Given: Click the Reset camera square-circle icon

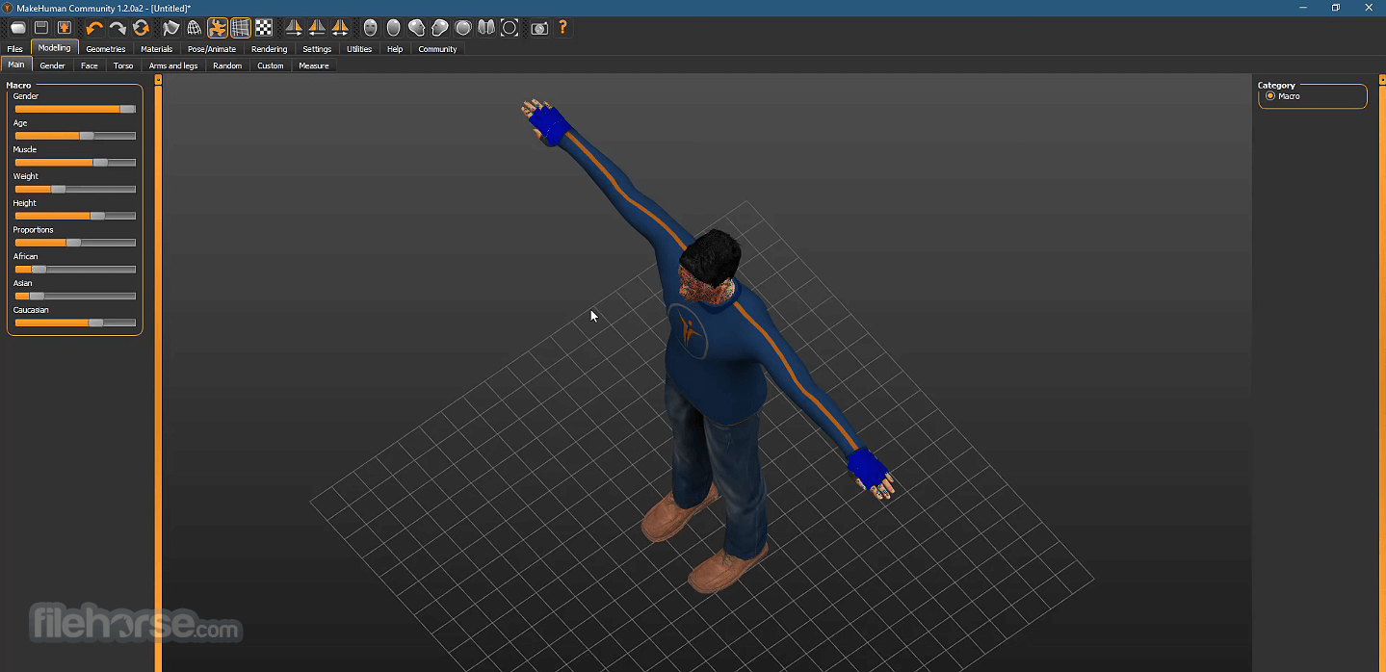Looking at the screenshot, I should click(x=510, y=28).
